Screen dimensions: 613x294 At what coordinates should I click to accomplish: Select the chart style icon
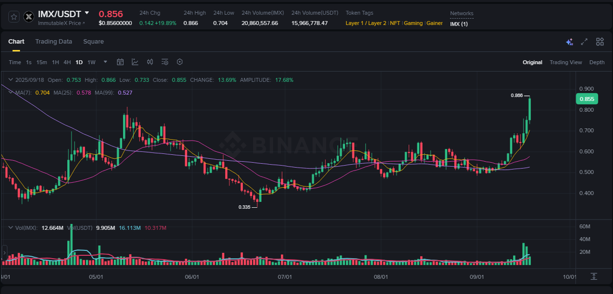pos(135,62)
